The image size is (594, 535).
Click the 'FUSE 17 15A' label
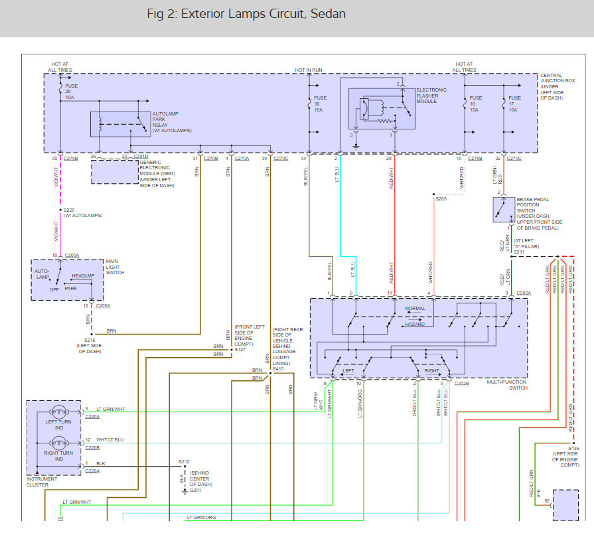point(514,104)
